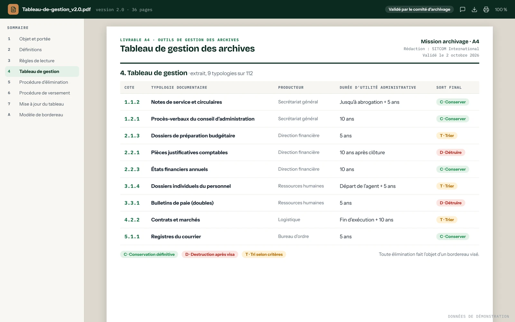Click cote 1.1.2 link
Screen dimensions: 515x322
(132, 102)
